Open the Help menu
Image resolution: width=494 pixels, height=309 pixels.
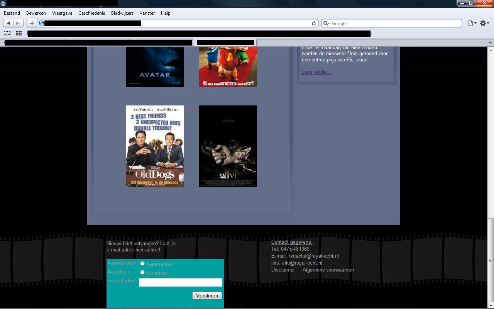[x=166, y=13]
